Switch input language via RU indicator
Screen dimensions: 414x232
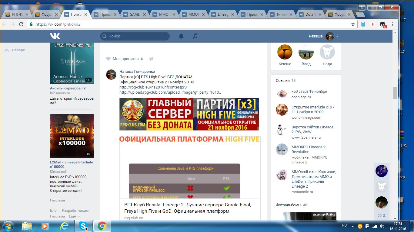[x=344, y=225]
